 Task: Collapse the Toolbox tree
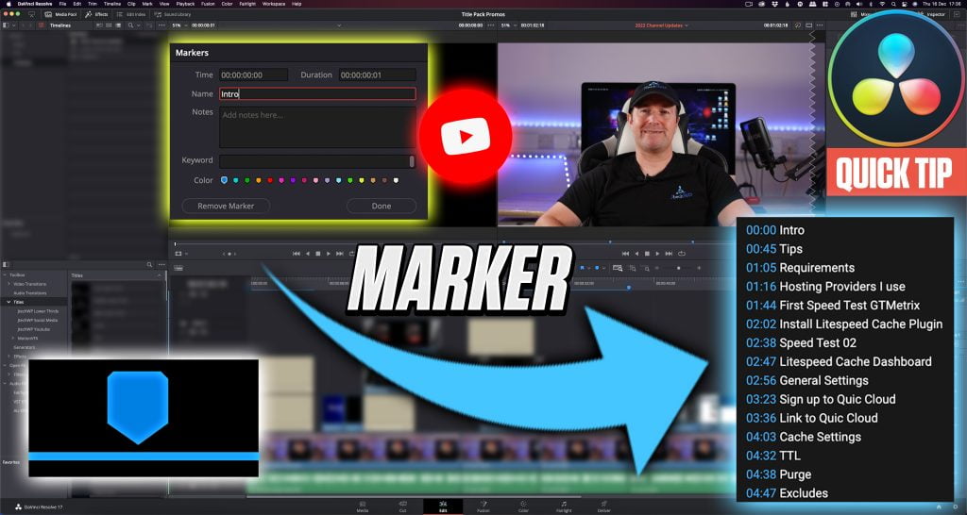click(5, 274)
